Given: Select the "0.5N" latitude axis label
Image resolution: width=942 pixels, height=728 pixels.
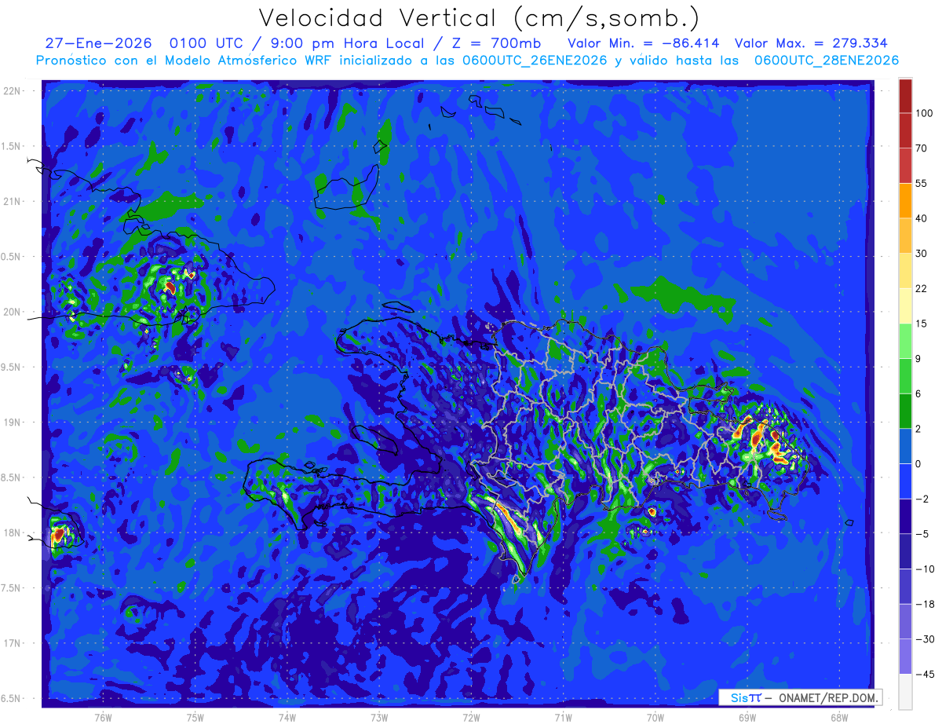Looking at the screenshot, I should [x=12, y=257].
